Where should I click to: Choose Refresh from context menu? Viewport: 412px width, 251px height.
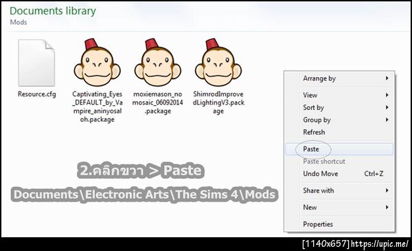(x=339, y=132)
